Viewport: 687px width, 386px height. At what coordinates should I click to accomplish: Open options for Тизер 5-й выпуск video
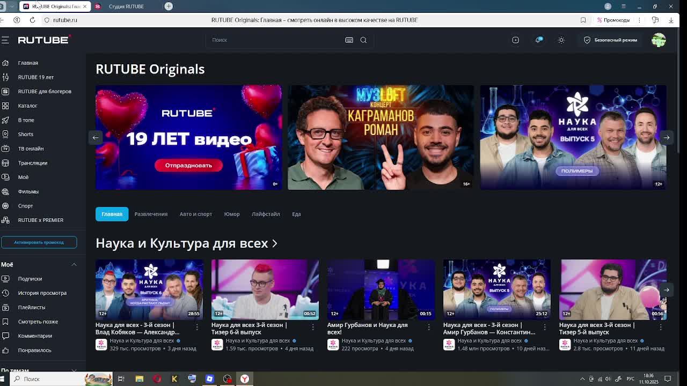(x=661, y=326)
